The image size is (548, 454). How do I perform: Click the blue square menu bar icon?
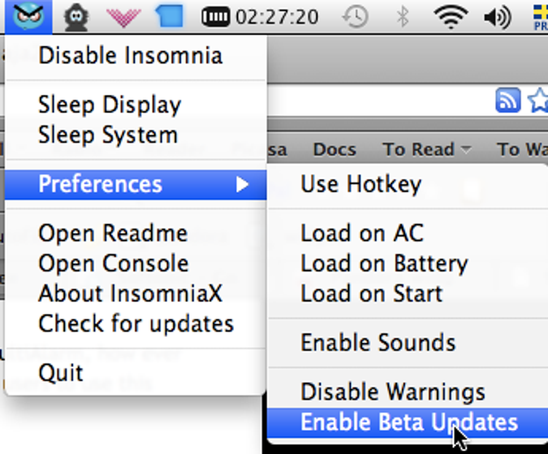(169, 17)
